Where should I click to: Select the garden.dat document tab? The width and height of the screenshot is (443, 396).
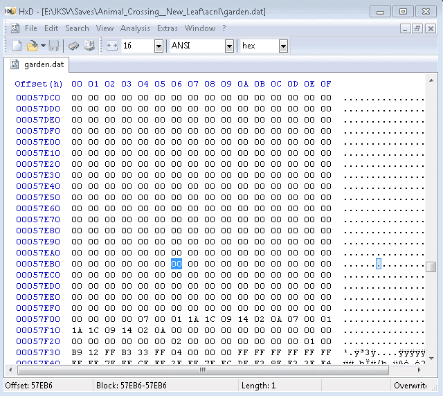[x=37, y=64]
